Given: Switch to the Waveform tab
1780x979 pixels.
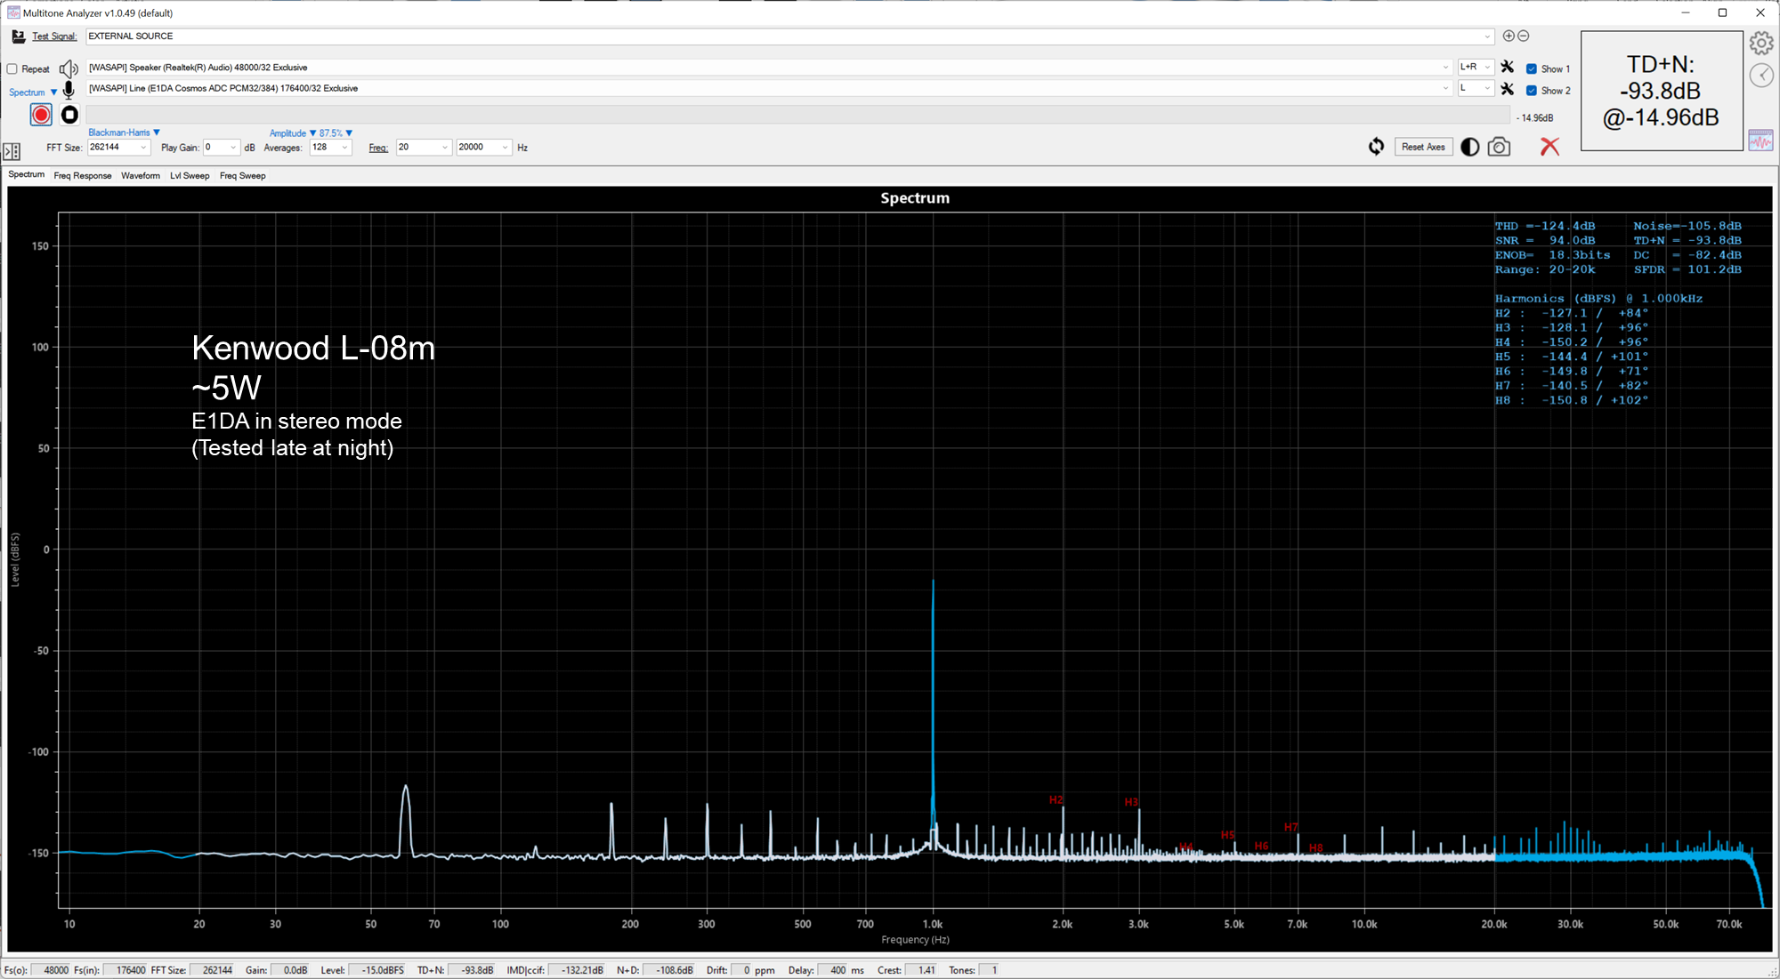Looking at the screenshot, I should 141,175.
